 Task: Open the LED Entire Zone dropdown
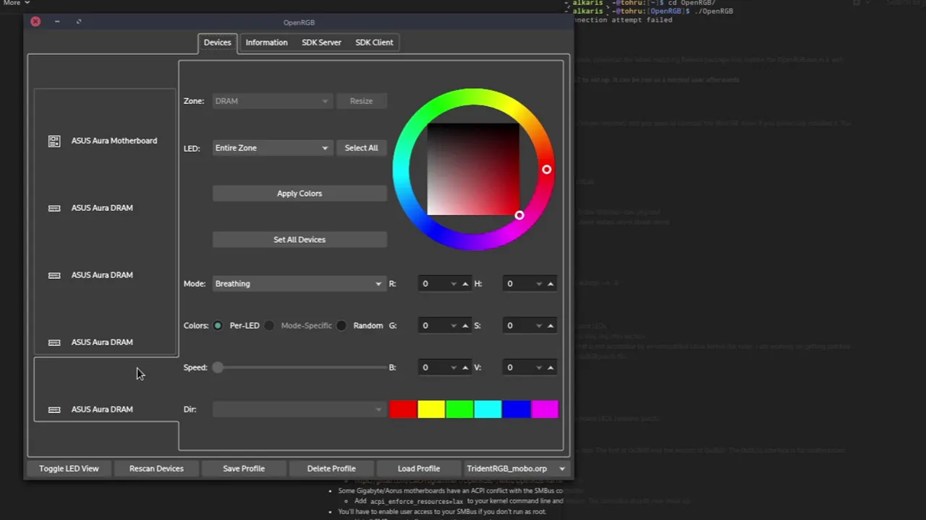(272, 148)
